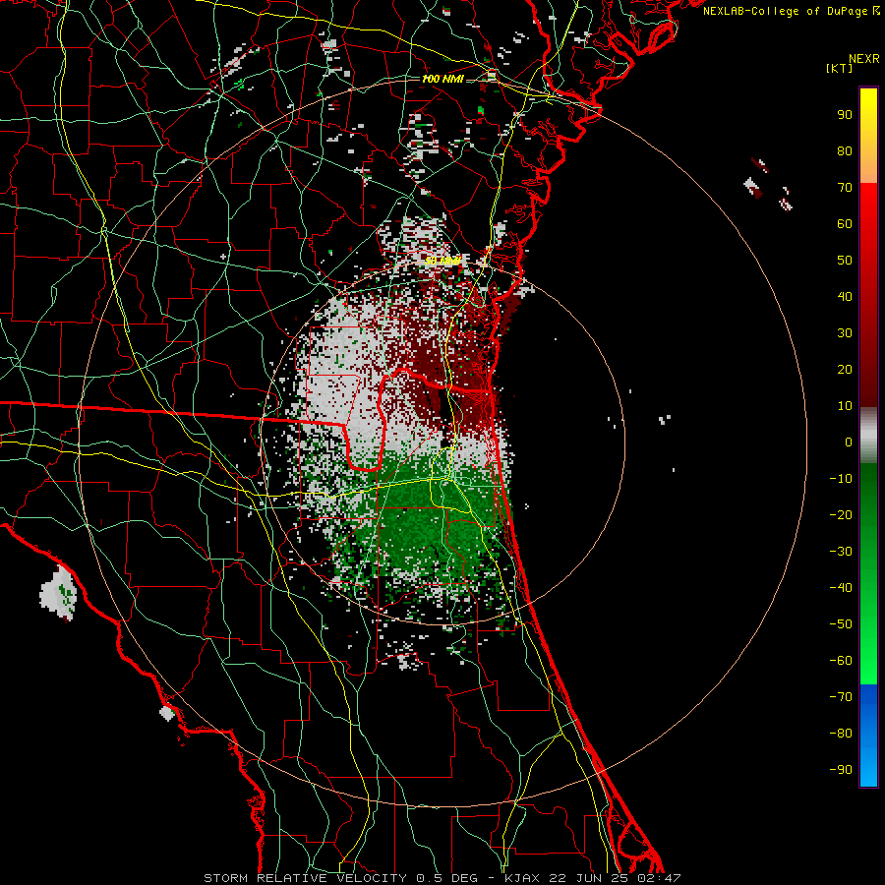The height and width of the screenshot is (885, 885).
Task: Click the [KT] units label
Action: tap(840, 68)
